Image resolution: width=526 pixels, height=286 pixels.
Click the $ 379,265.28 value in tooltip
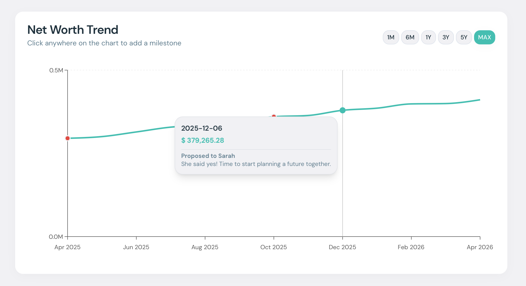(202, 140)
